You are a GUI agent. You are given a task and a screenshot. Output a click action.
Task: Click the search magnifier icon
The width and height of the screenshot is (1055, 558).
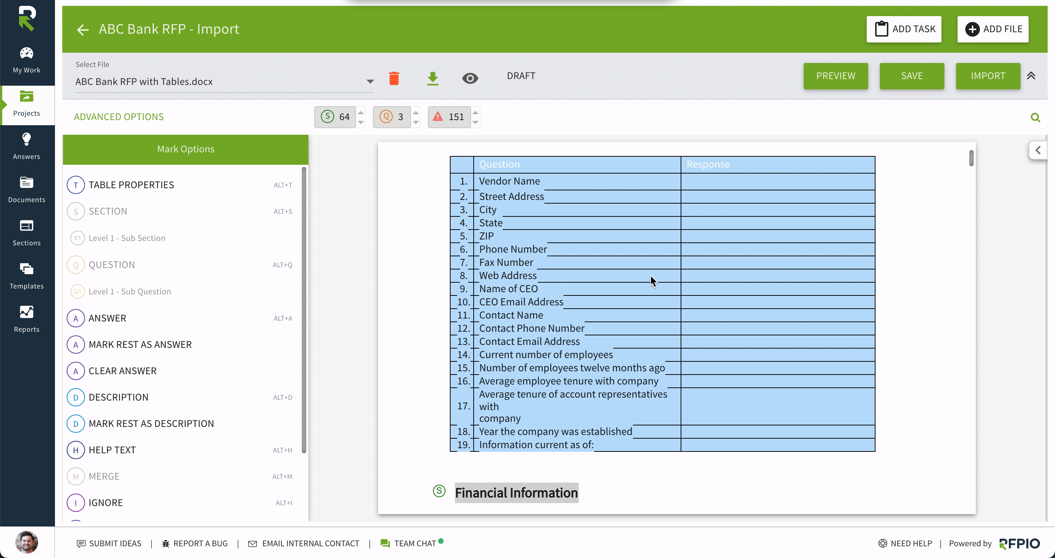(1035, 118)
